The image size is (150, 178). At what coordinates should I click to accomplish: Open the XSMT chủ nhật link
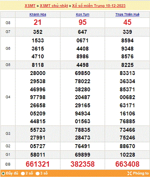point(54,6)
